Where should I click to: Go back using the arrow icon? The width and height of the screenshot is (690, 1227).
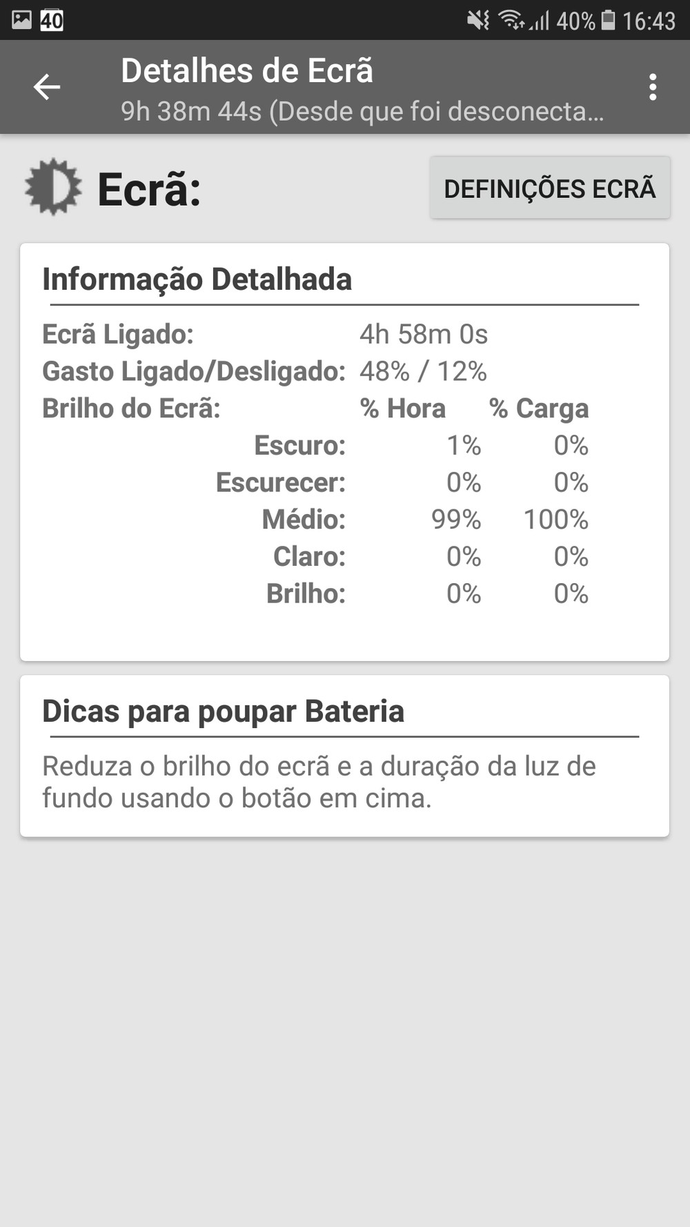(47, 88)
